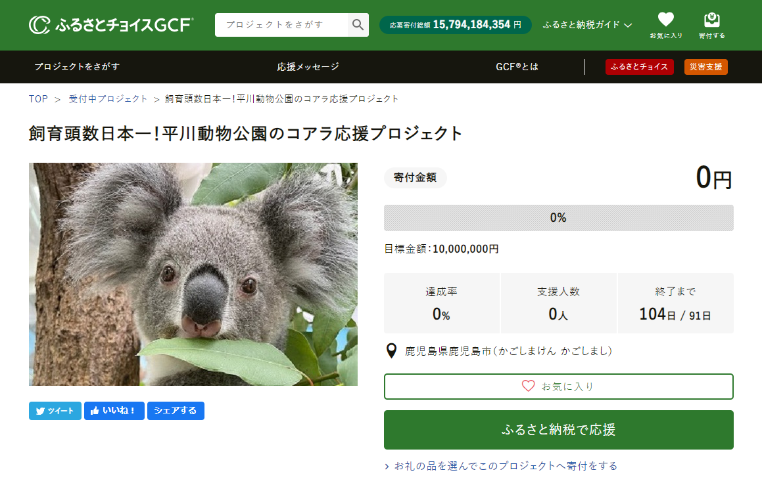Screen dimensions: 762x485
Task: Click the Facebook シェアする button
Action: click(x=176, y=411)
